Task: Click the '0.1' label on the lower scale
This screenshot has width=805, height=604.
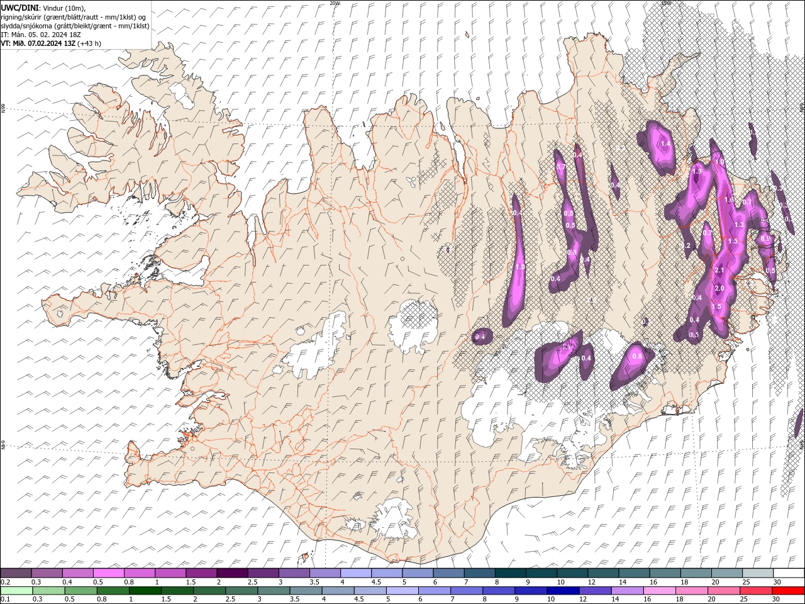Action: tap(5, 600)
